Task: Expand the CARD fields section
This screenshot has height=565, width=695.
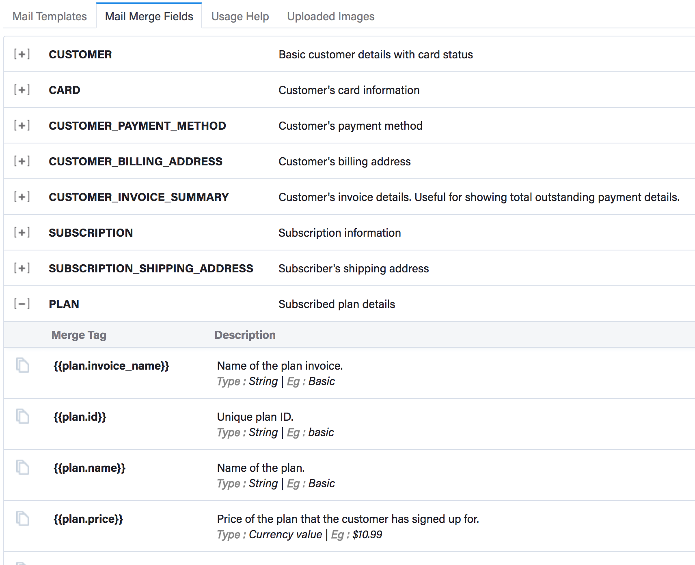Action: coord(22,90)
